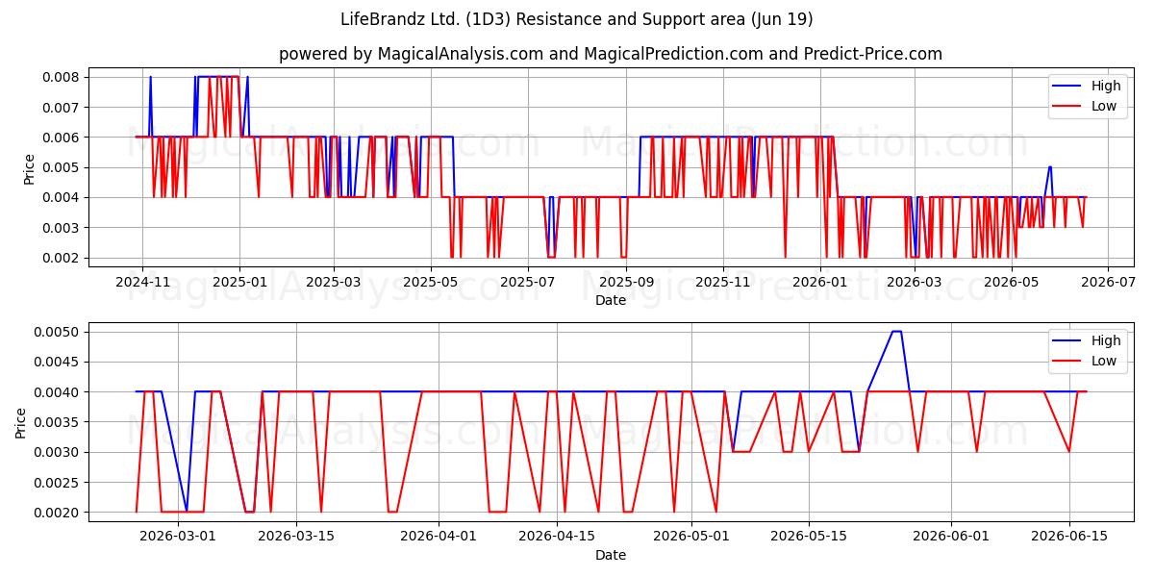Click 'Low' label in top chart legend

[x=1104, y=106]
